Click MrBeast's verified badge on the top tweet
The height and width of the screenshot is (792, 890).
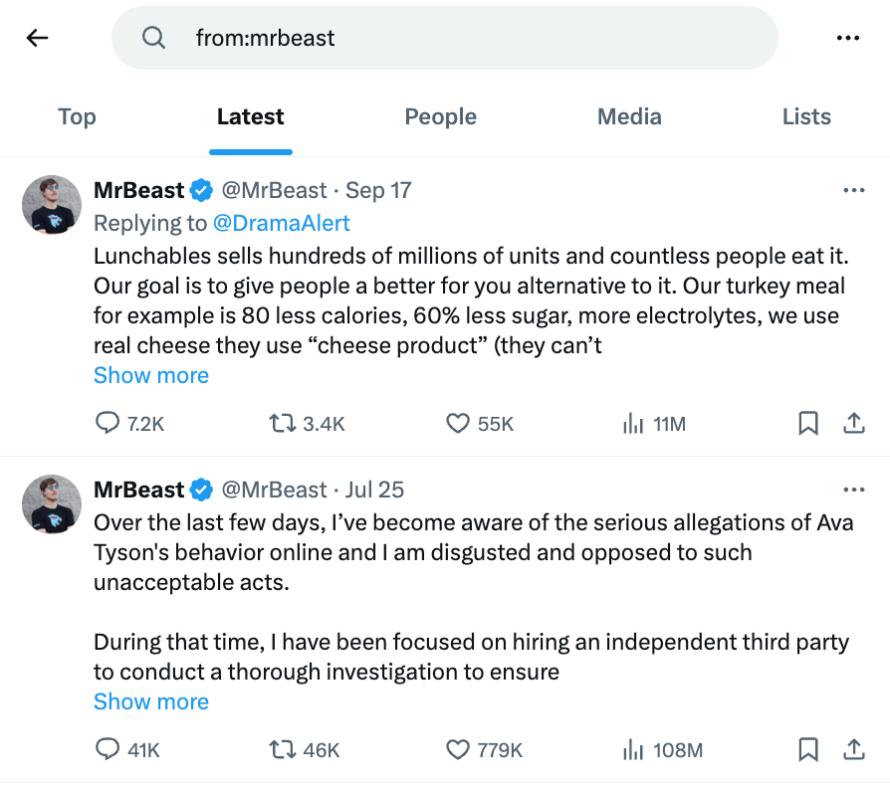[x=201, y=190]
